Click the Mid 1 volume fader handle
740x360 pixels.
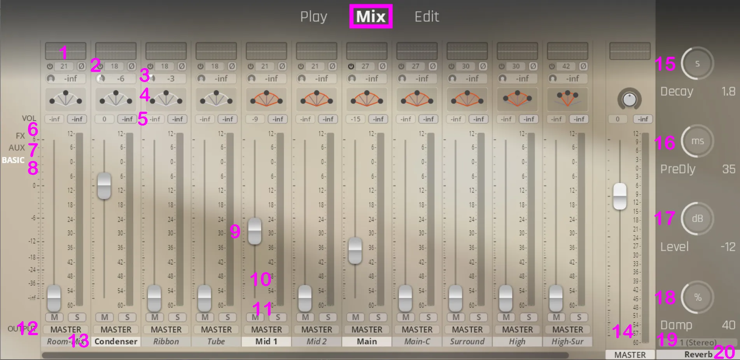[x=255, y=231]
